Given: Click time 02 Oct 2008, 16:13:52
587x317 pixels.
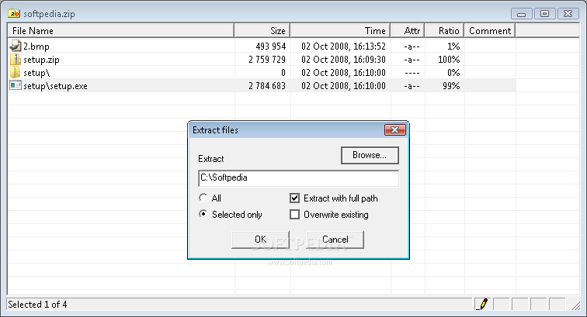Looking at the screenshot, I should pyautogui.click(x=343, y=47).
